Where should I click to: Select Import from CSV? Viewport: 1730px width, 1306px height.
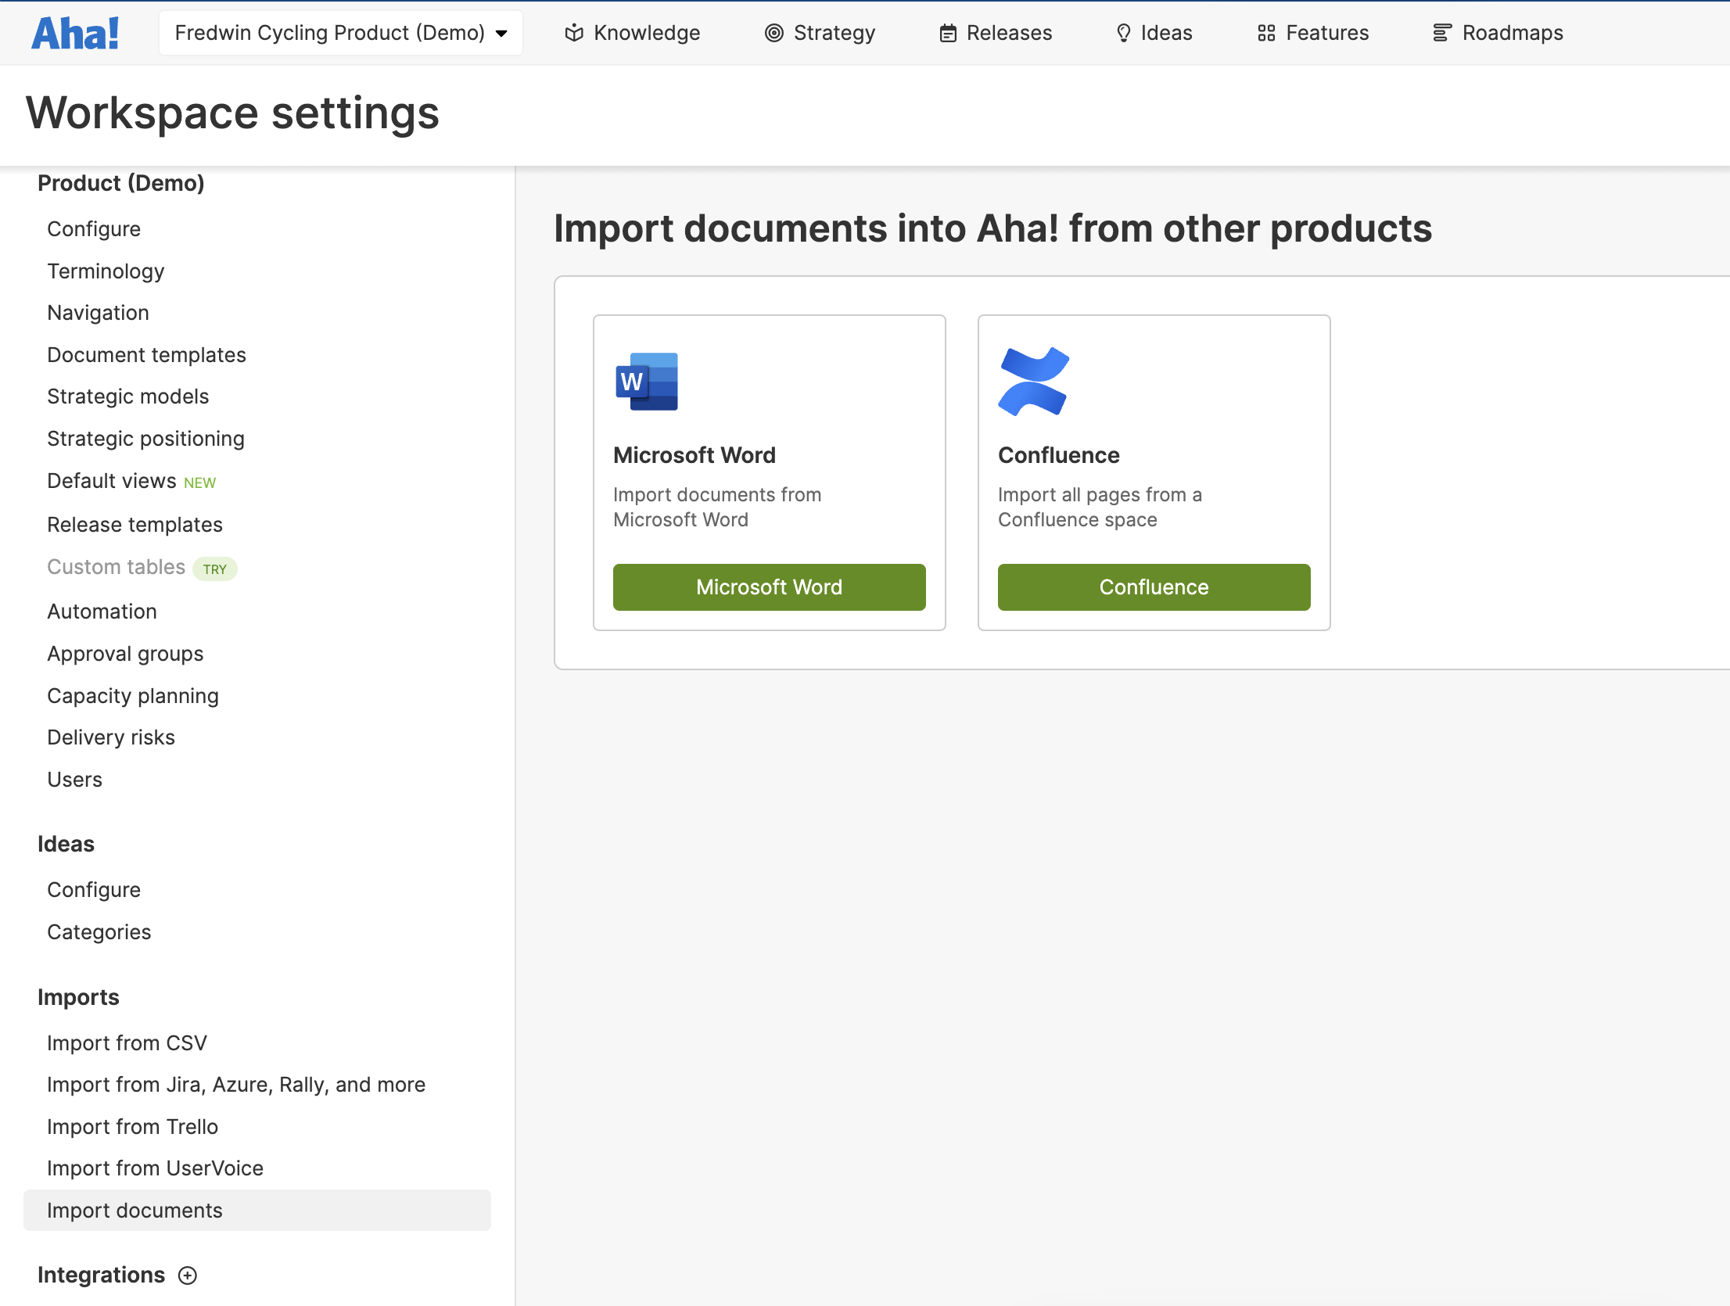(127, 1043)
